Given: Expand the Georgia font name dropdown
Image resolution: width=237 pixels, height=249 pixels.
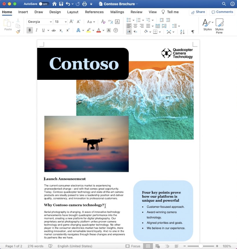Looking at the screenshot, I should coord(51,22).
